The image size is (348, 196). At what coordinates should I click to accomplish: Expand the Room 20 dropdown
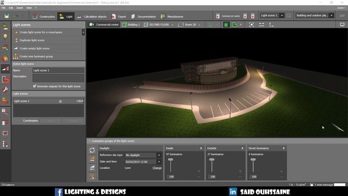click(x=200, y=24)
